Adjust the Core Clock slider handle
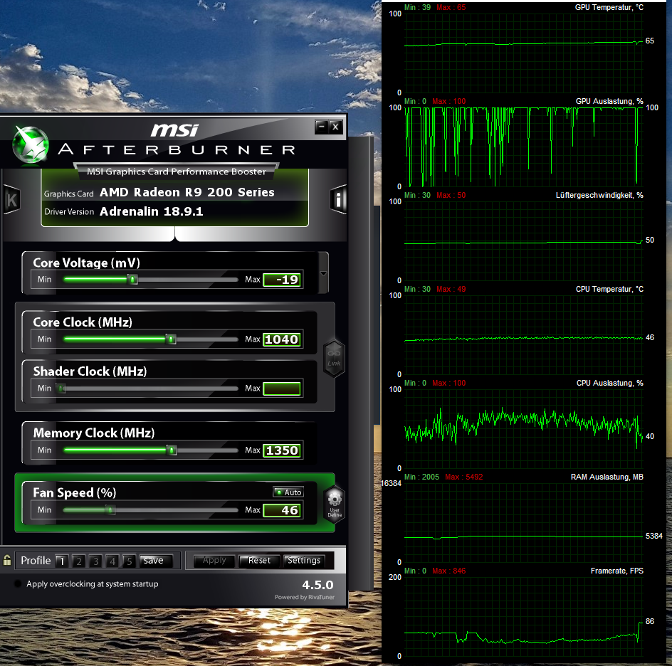This screenshot has width=672, height=666. 172,339
